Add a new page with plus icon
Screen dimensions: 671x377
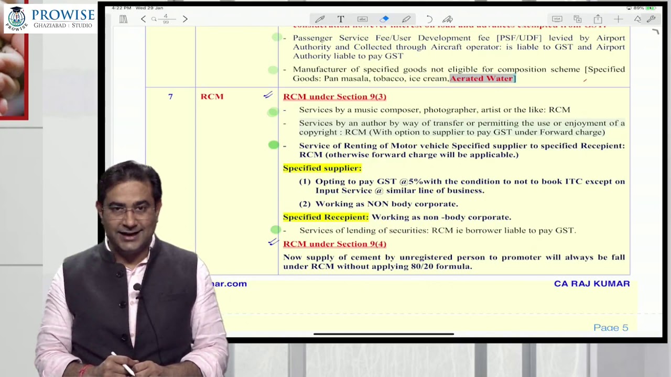pos(618,19)
